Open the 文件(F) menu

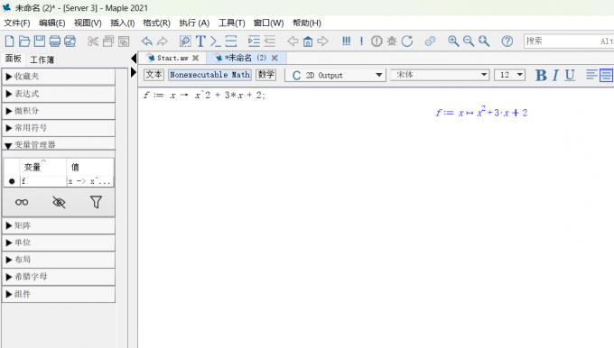[x=17, y=23]
